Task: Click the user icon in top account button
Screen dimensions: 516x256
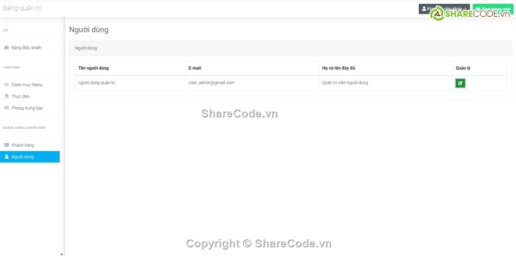Action: 424,9
